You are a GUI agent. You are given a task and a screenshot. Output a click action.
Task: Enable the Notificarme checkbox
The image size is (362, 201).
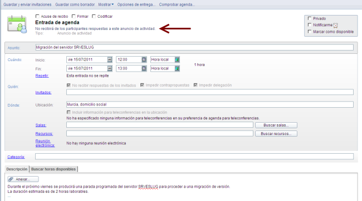tap(310, 25)
